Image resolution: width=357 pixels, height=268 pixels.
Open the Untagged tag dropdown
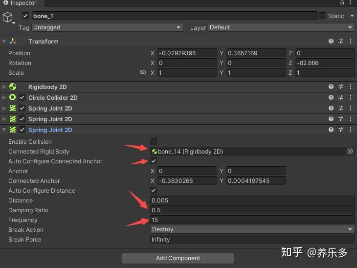point(107,27)
